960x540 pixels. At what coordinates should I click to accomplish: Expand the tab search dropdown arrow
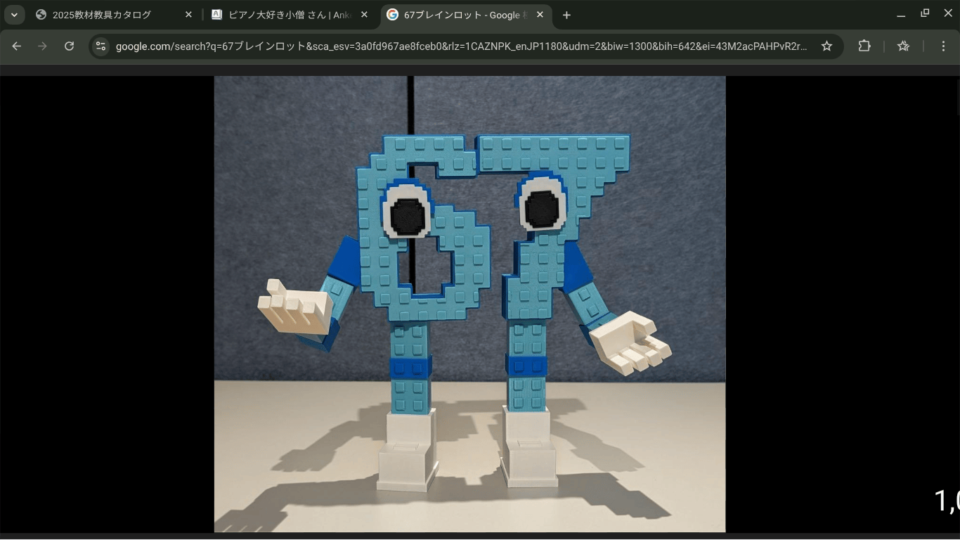14,15
